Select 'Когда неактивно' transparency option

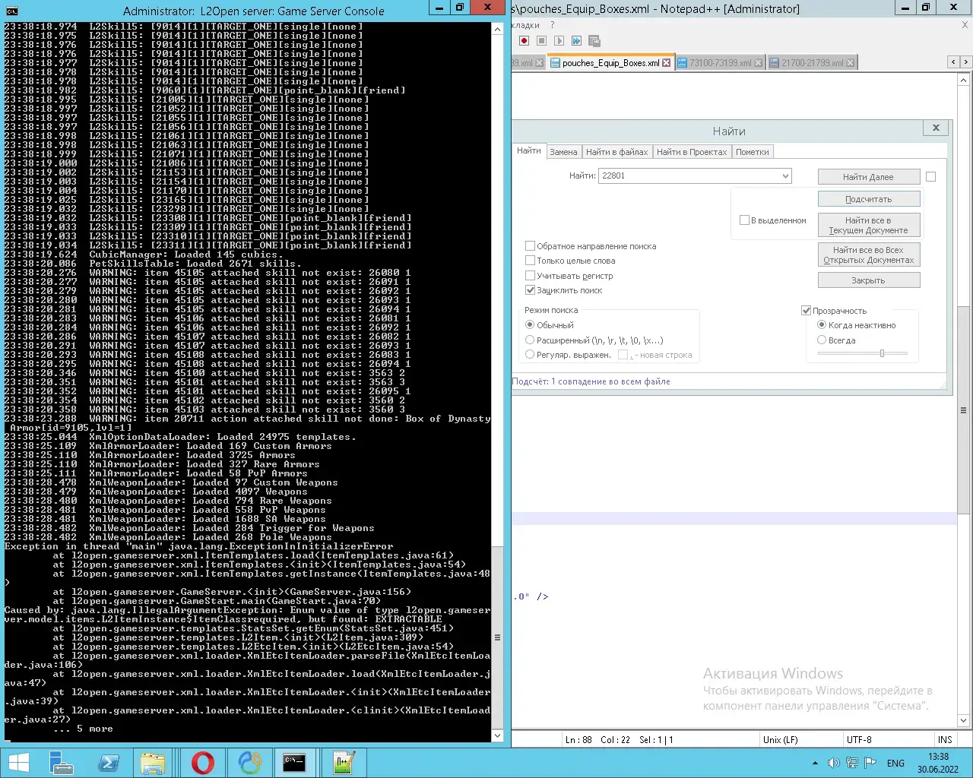[x=822, y=325]
